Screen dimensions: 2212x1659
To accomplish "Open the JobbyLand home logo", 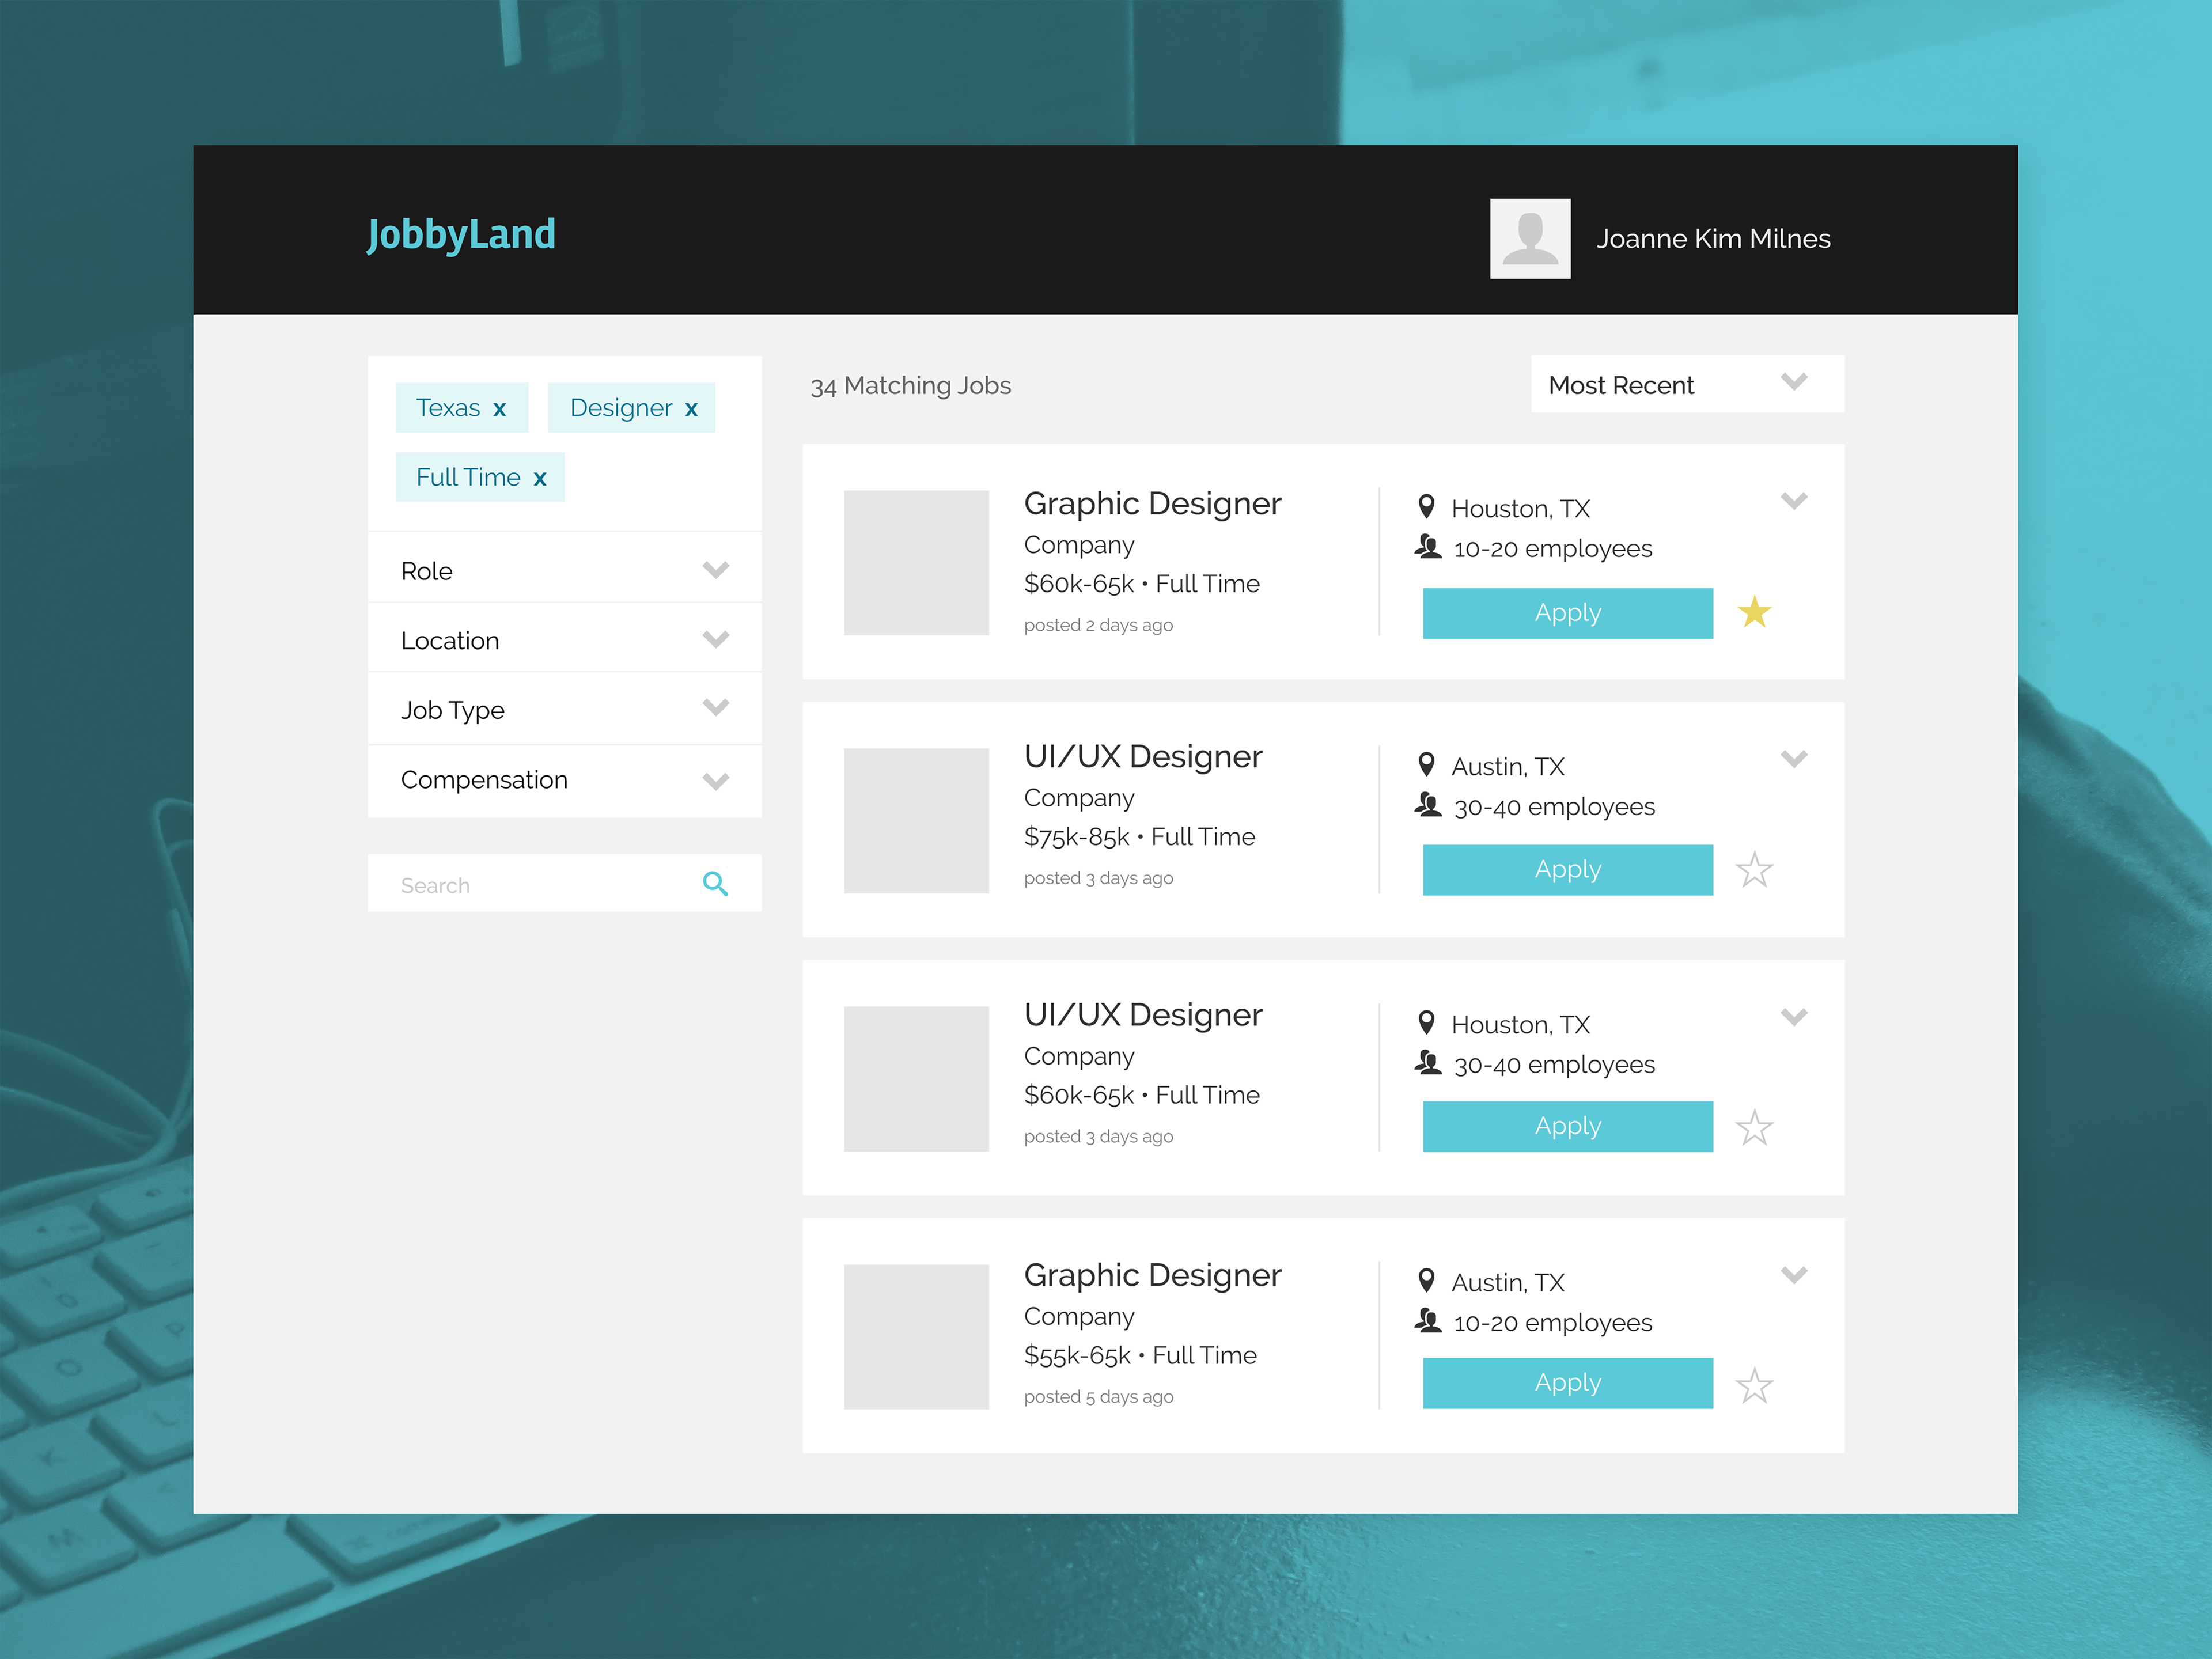I will point(461,236).
